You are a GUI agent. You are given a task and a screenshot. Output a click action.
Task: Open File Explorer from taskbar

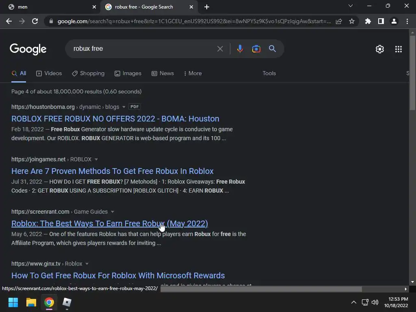[x=31, y=302]
